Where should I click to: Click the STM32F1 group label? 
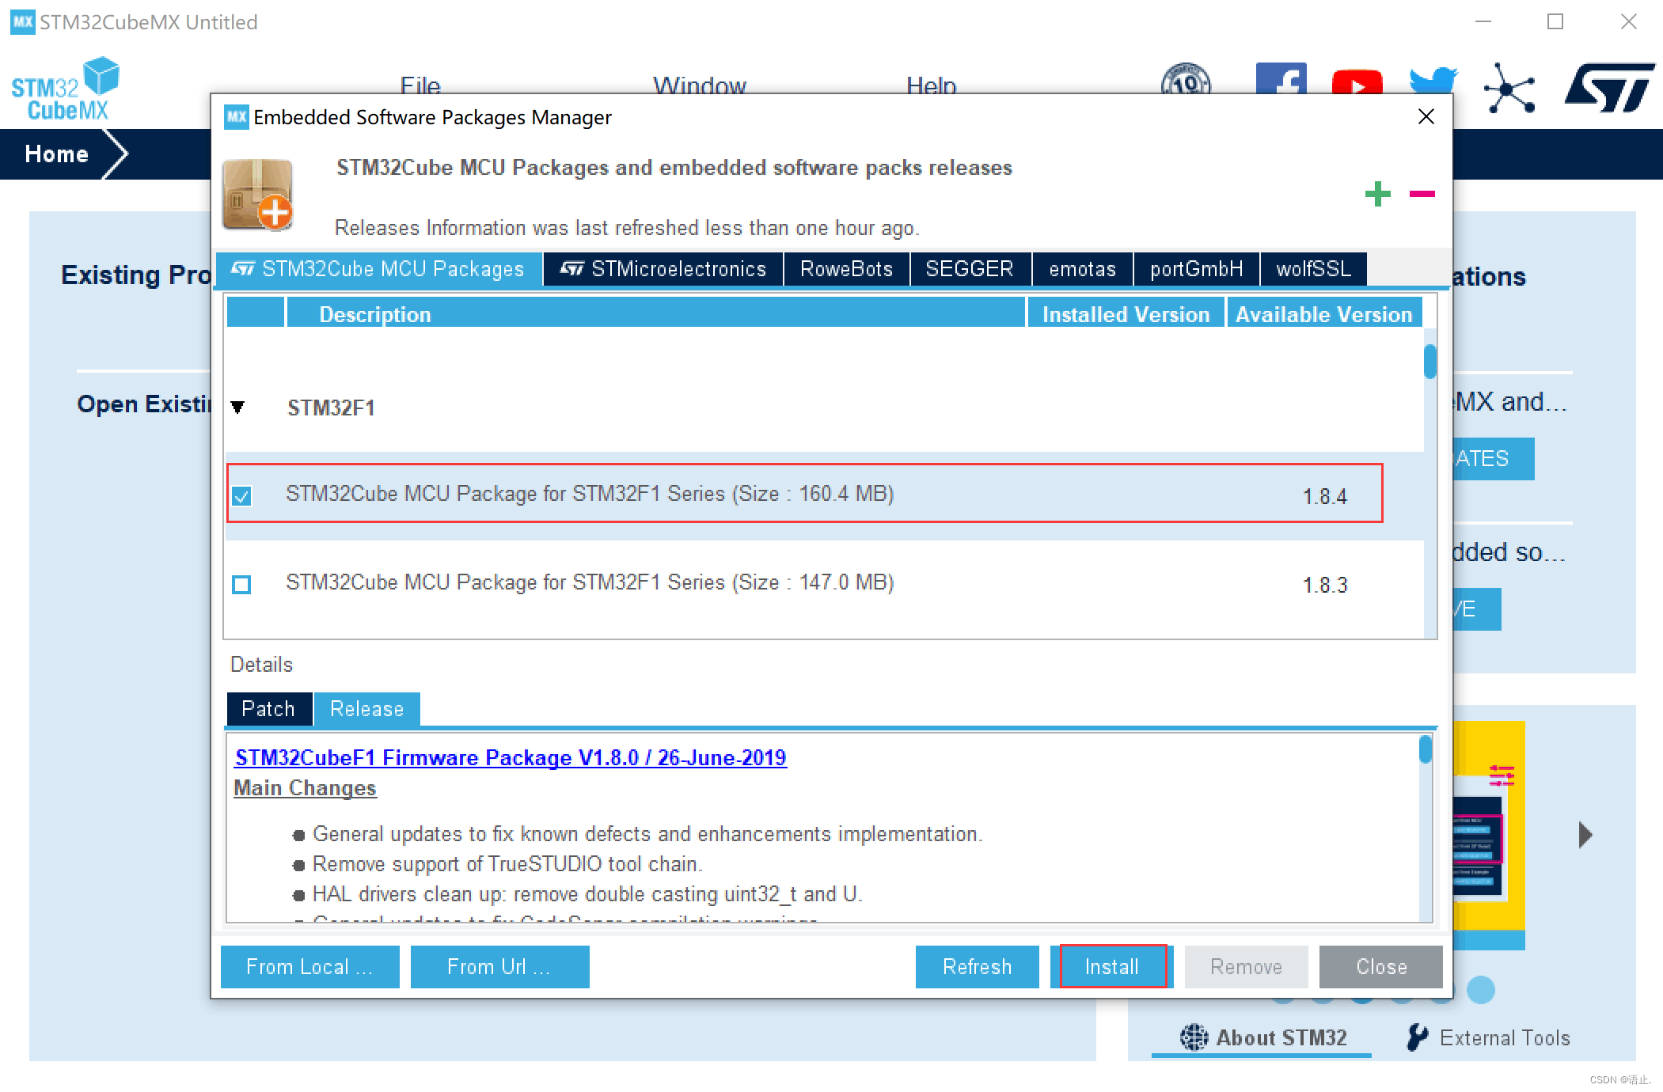click(331, 408)
